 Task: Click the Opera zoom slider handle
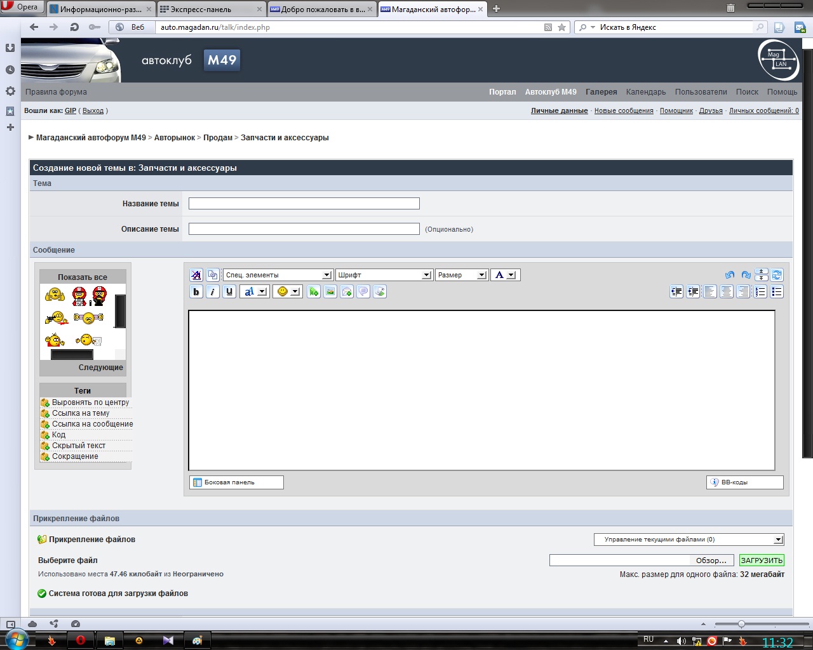click(x=741, y=624)
